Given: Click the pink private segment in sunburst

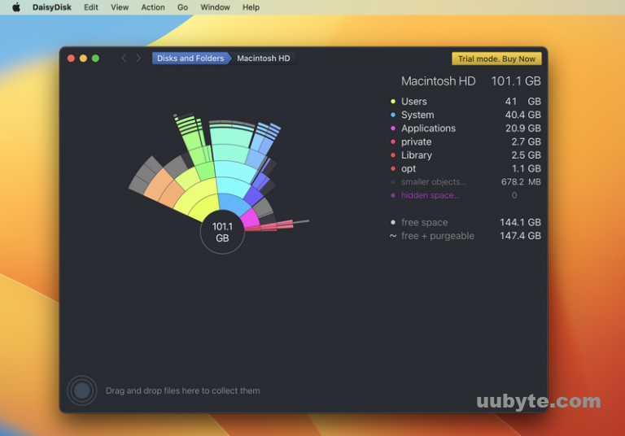Looking at the screenshot, I should coord(269,226).
